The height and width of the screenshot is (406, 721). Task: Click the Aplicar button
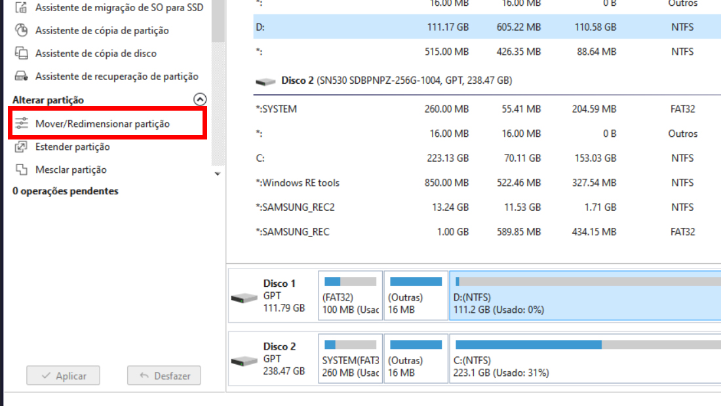tap(63, 376)
